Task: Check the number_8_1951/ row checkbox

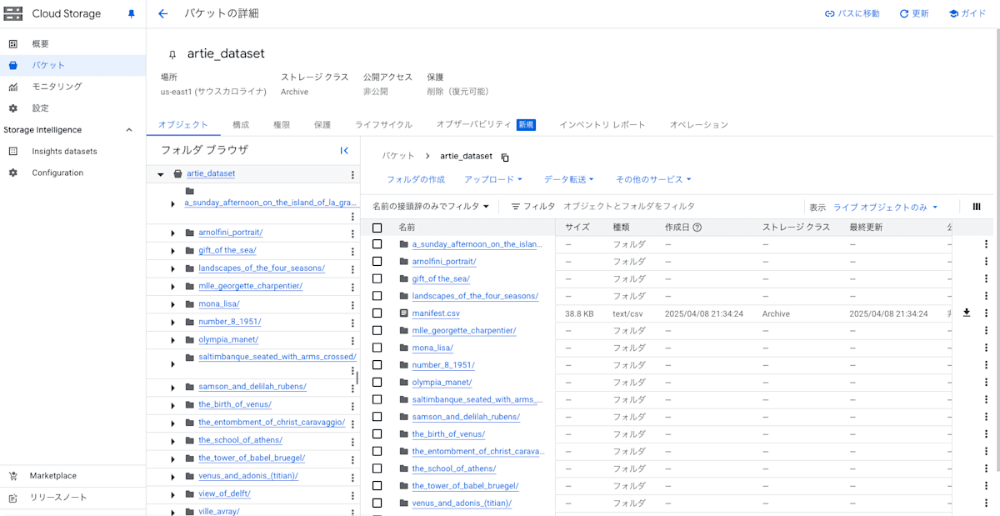Action: (x=377, y=365)
